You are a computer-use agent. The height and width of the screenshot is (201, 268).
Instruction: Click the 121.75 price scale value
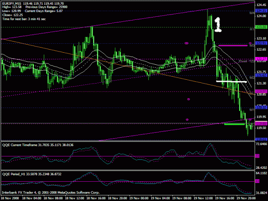[x=261, y=72]
